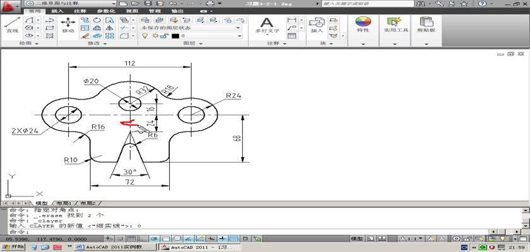
Task: Click the layer color black swatch
Action: (175, 35)
